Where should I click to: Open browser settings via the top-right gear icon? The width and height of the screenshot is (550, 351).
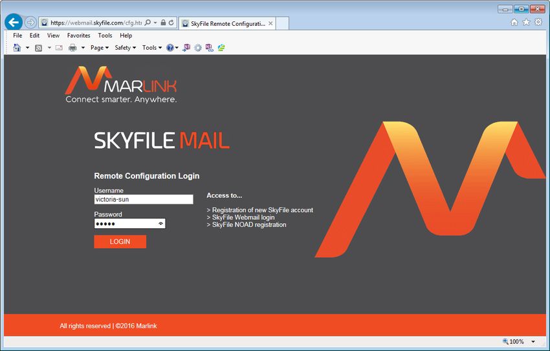(538, 23)
